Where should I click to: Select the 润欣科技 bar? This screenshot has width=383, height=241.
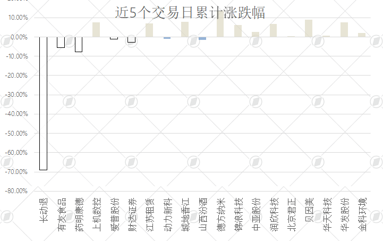tap(274, 30)
